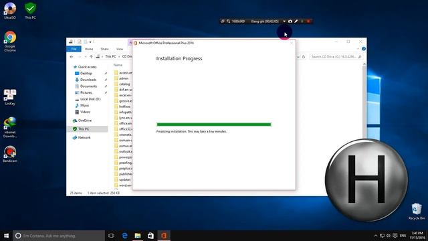Click the ENG language indicator
Screen dimensions: 428x241
403,236
